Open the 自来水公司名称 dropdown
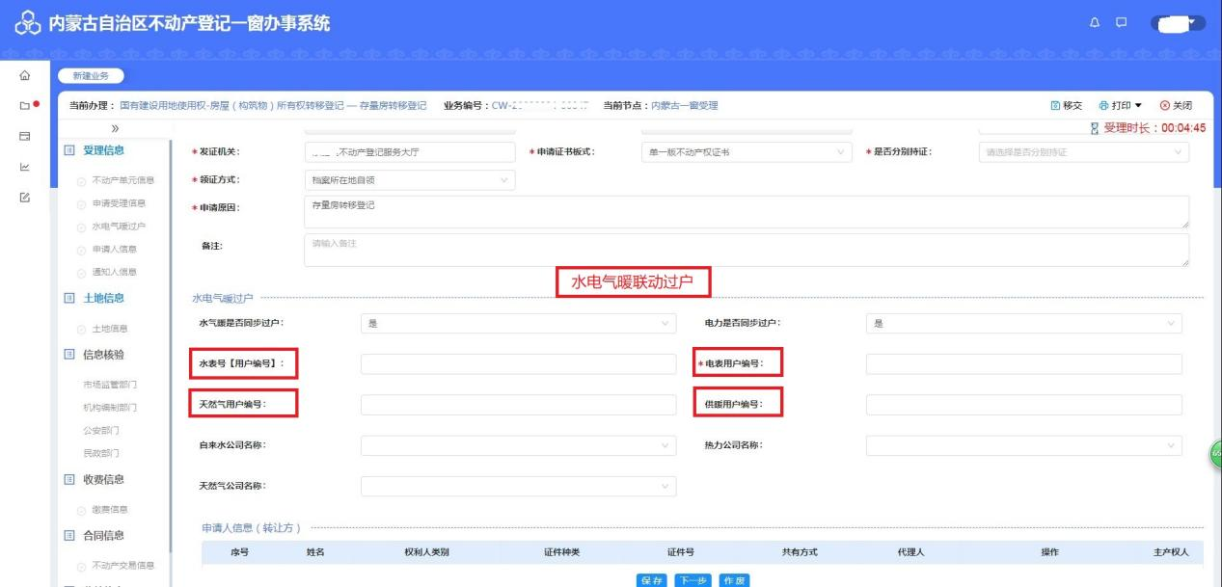 pyautogui.click(x=518, y=446)
